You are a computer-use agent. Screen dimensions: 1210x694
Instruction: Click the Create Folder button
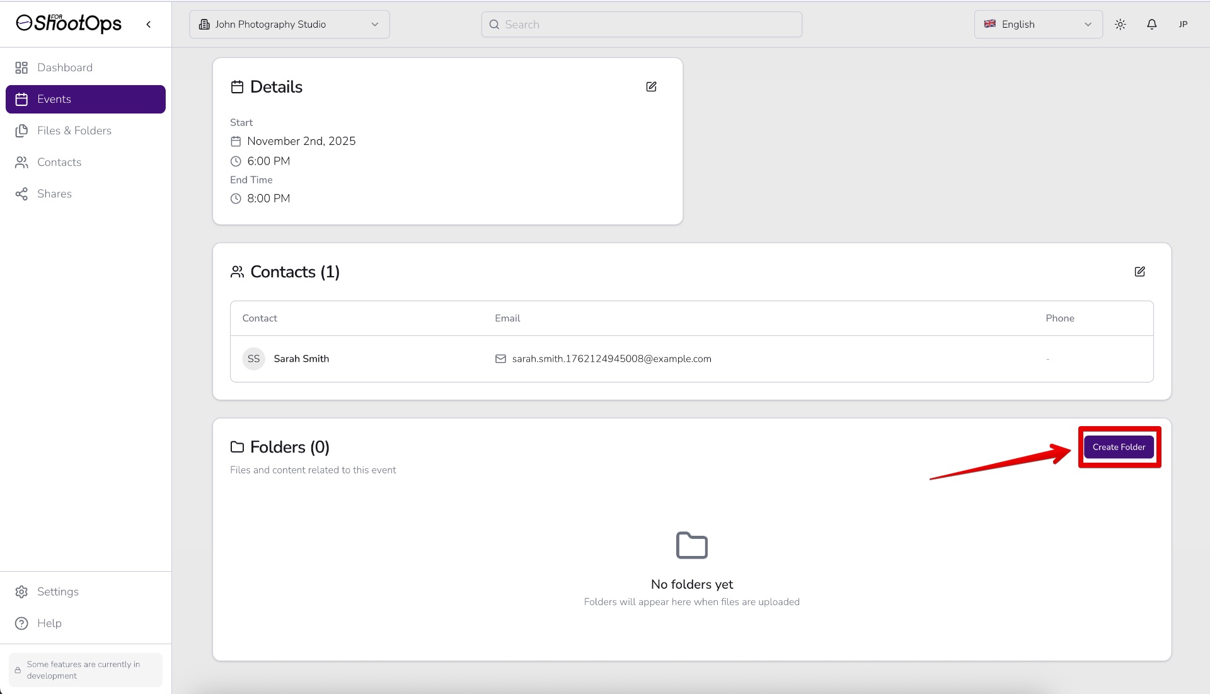click(x=1119, y=447)
